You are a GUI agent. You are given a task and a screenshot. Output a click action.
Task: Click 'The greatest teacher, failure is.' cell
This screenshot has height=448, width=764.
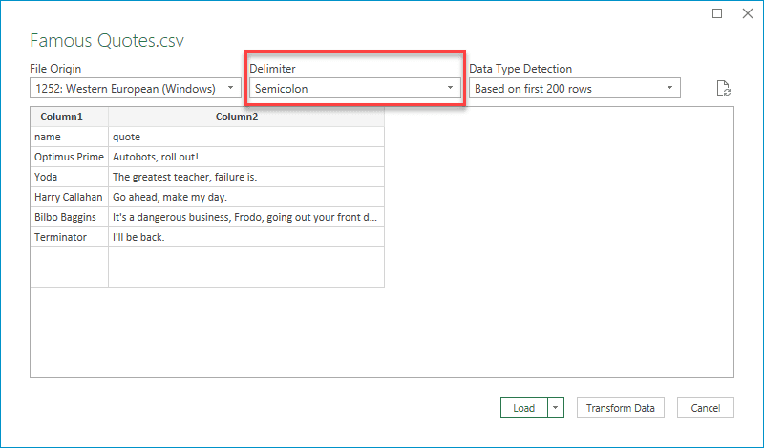point(246,177)
